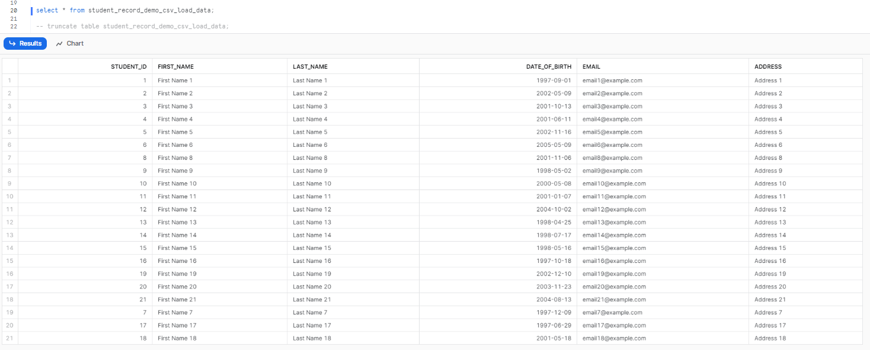
Task: Click the EMAIL column header
Action: click(x=590, y=66)
